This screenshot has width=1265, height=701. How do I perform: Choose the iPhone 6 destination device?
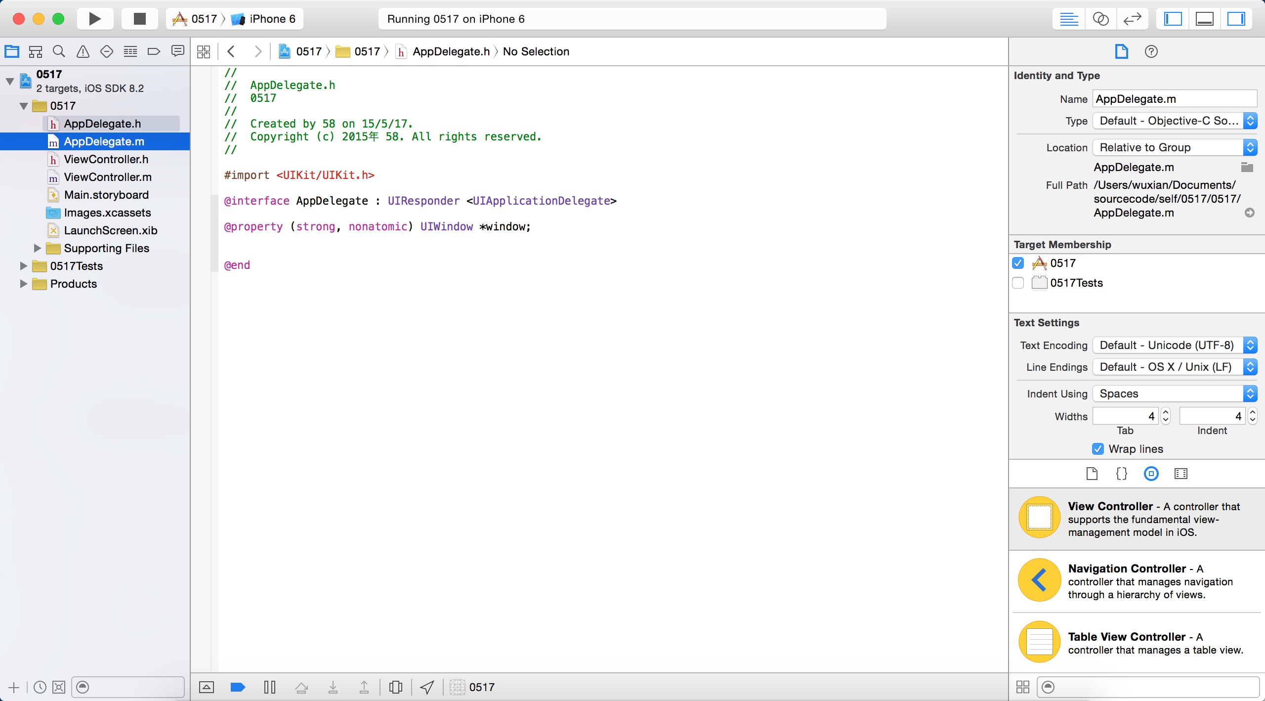coord(263,19)
